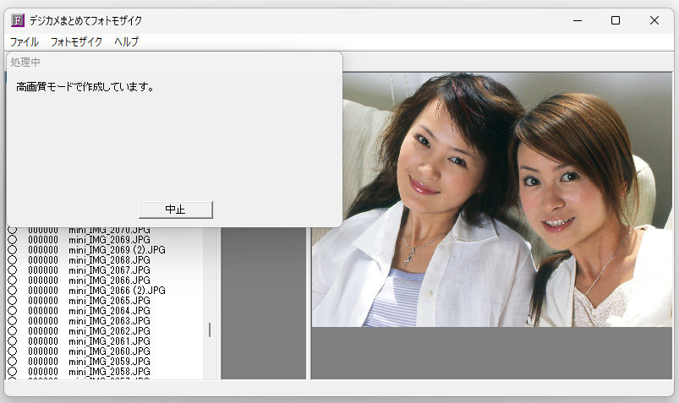Open the フォトモザイク menu

(x=76, y=42)
